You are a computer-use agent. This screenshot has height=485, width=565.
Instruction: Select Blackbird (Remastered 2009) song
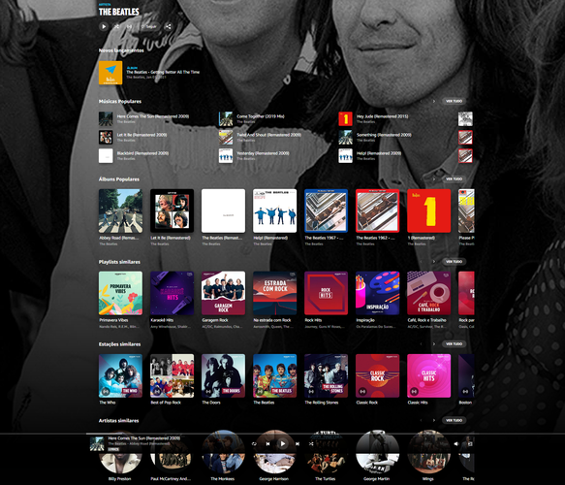click(142, 153)
